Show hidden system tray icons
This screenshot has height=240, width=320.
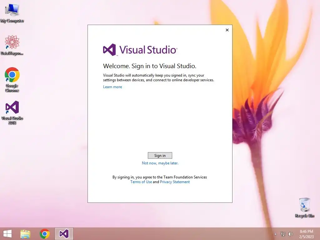(276, 234)
